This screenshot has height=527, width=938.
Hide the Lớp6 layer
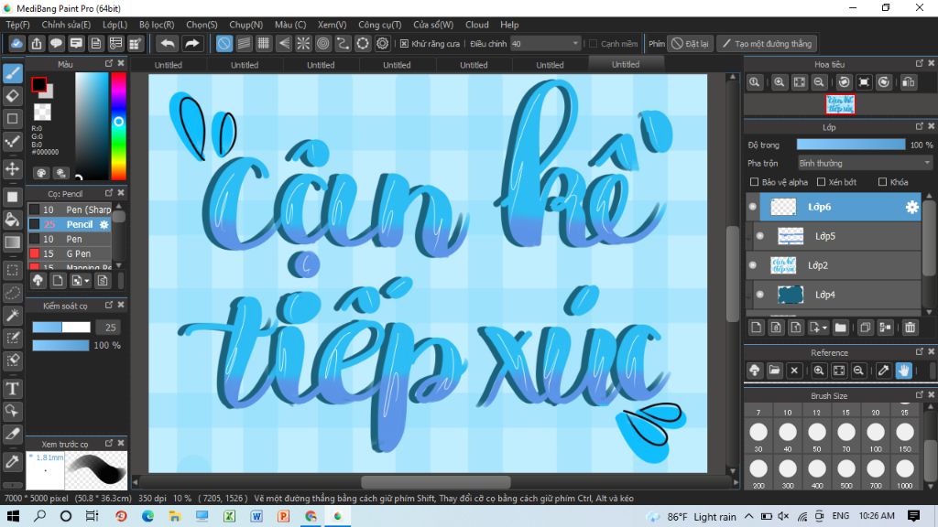[753, 207]
